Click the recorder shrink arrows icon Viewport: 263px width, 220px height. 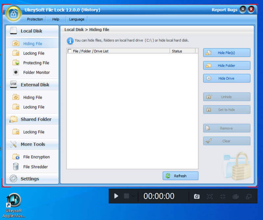[223, 196]
